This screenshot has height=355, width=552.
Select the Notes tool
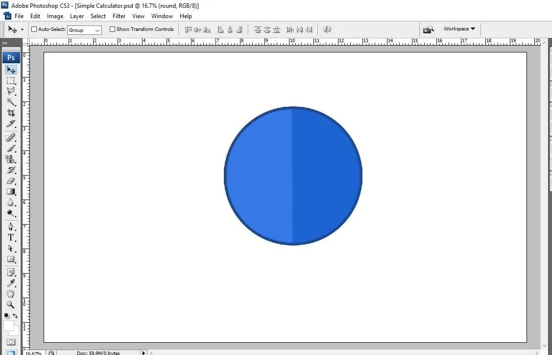click(x=11, y=273)
